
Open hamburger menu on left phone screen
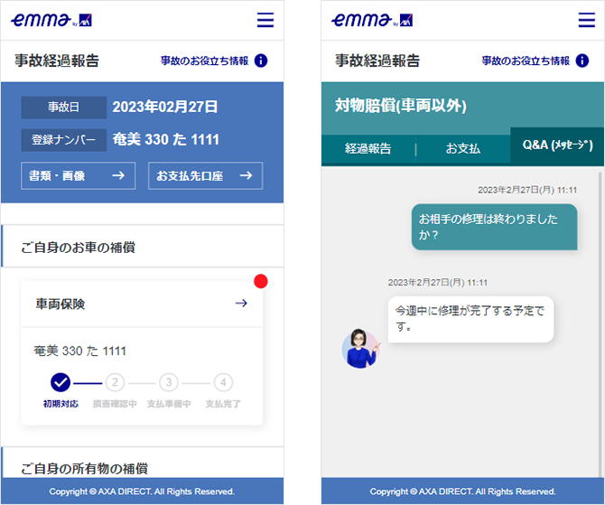click(265, 20)
